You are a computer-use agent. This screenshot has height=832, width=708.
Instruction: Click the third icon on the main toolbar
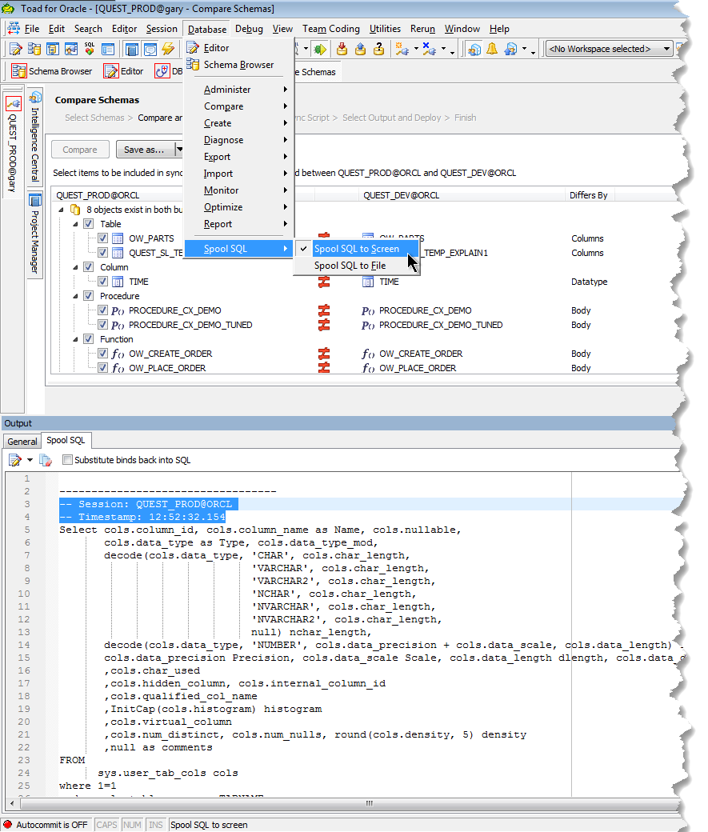pos(53,50)
